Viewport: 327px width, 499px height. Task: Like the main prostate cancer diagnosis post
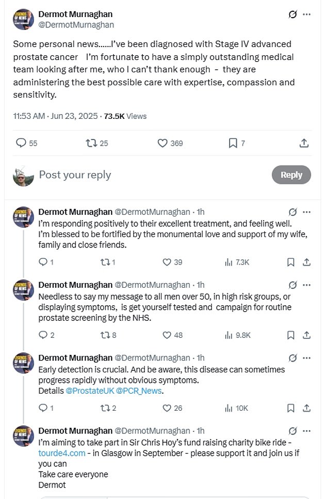tap(162, 143)
